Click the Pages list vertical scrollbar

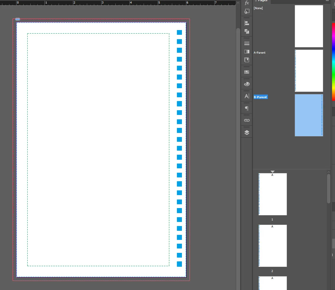coord(329,189)
